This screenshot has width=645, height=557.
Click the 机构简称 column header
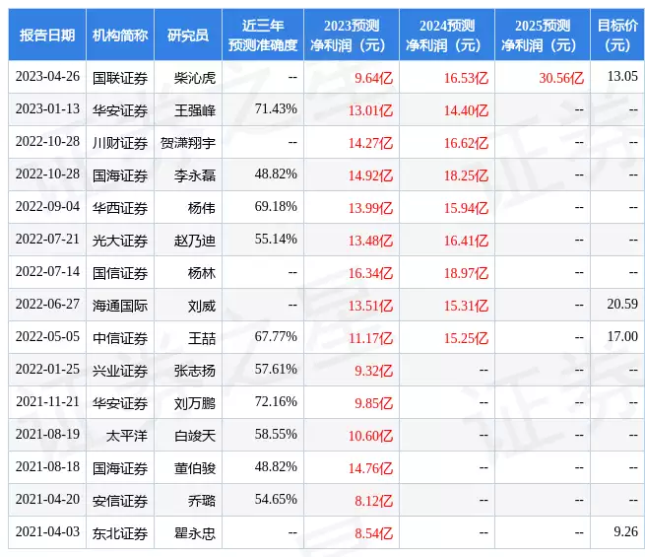[120, 35]
